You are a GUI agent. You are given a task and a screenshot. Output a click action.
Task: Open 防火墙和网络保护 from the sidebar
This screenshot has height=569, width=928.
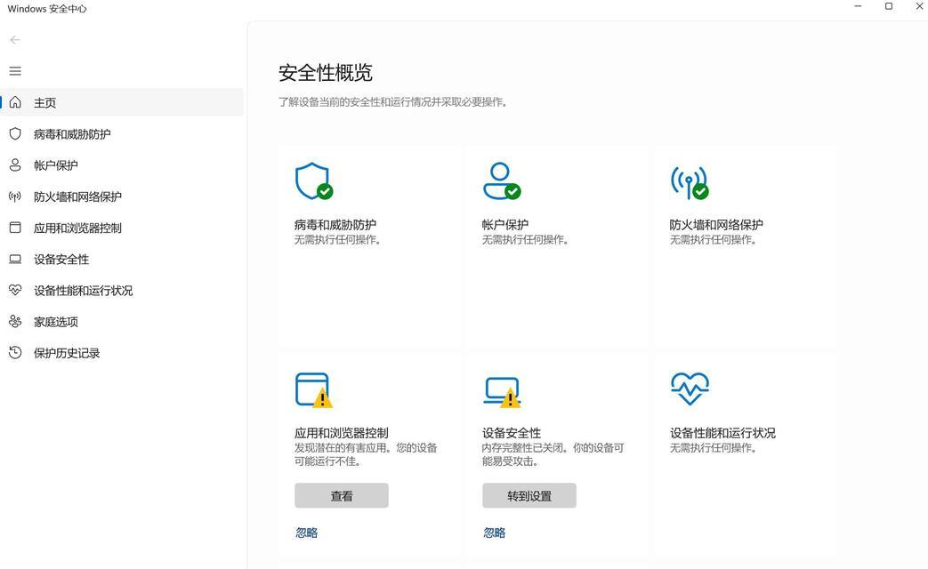(x=122, y=196)
